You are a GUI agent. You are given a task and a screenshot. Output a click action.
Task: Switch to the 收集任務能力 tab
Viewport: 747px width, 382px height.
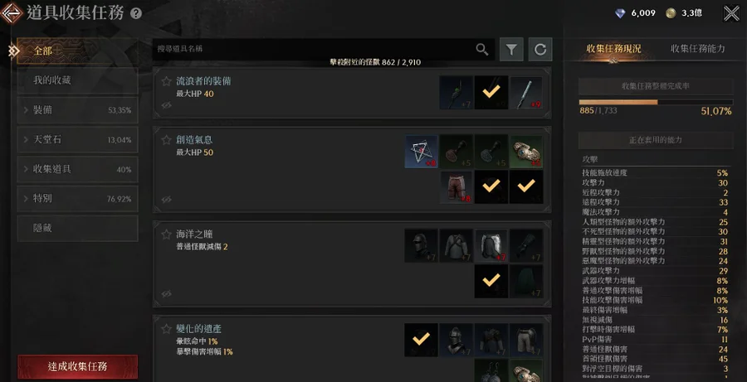point(698,49)
